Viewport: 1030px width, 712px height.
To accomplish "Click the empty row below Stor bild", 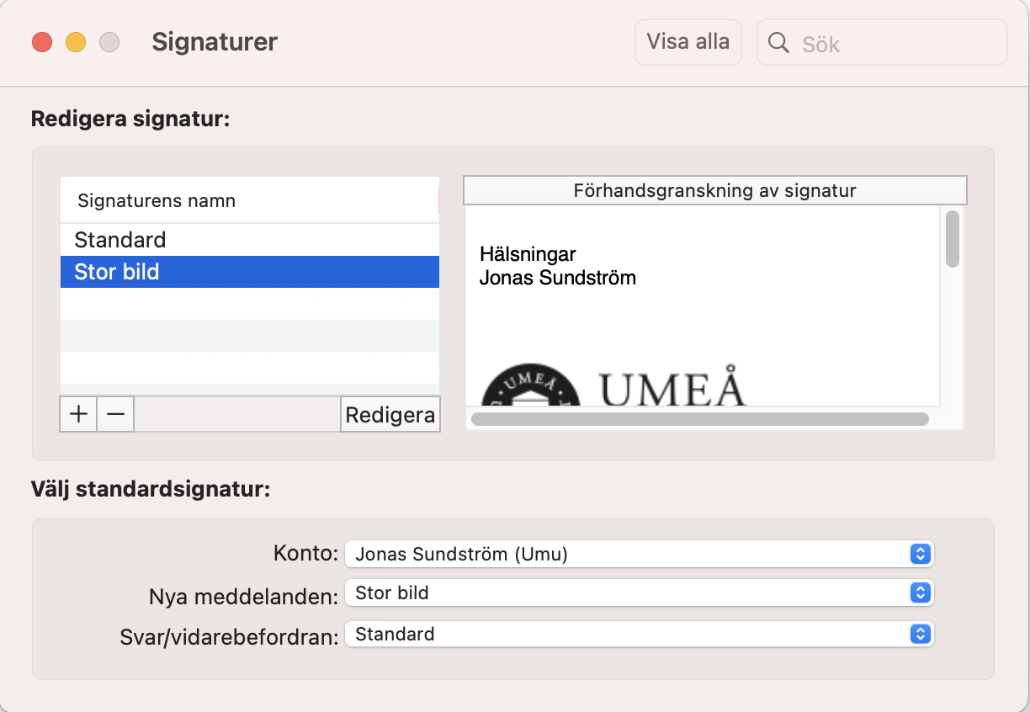I will (250, 304).
